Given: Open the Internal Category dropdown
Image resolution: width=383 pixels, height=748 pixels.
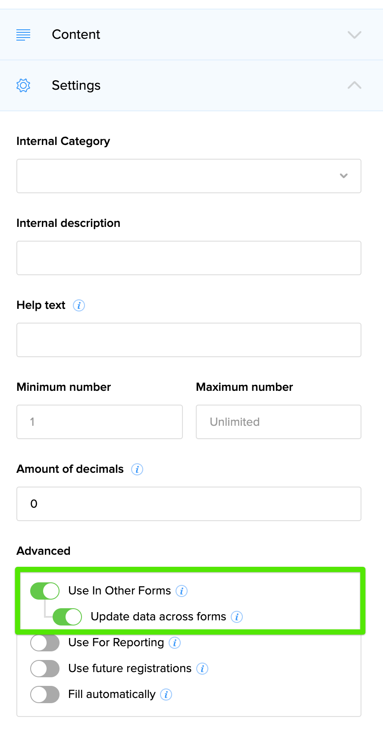Looking at the screenshot, I should [x=189, y=176].
